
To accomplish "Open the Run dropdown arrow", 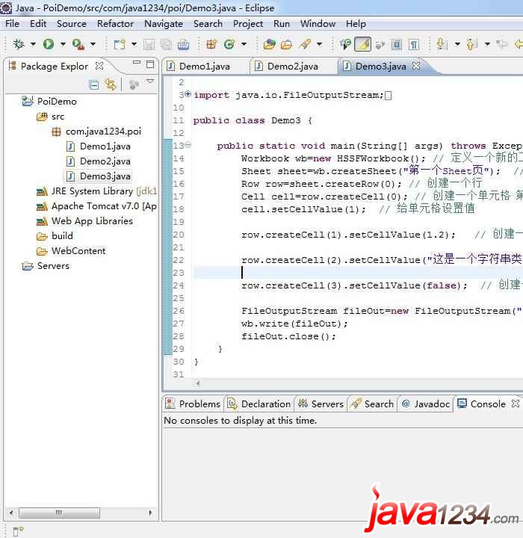I will click(63, 44).
